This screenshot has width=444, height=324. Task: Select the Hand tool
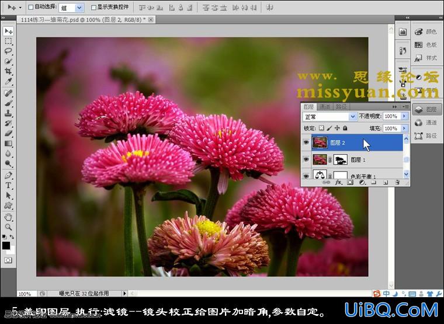coord(8,217)
